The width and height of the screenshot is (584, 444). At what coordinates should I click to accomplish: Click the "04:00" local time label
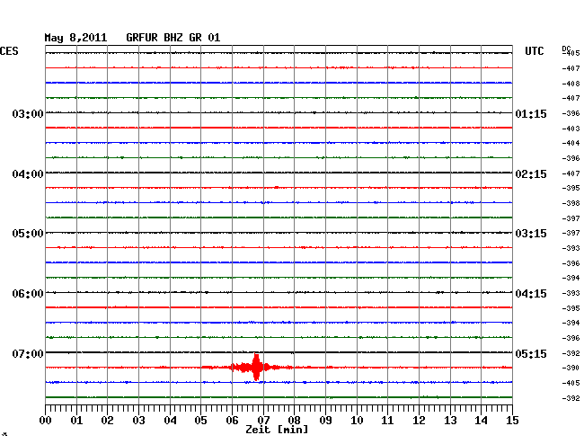pos(28,174)
